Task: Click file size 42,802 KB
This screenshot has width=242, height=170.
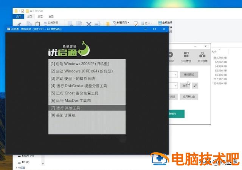Action: click(x=221, y=62)
